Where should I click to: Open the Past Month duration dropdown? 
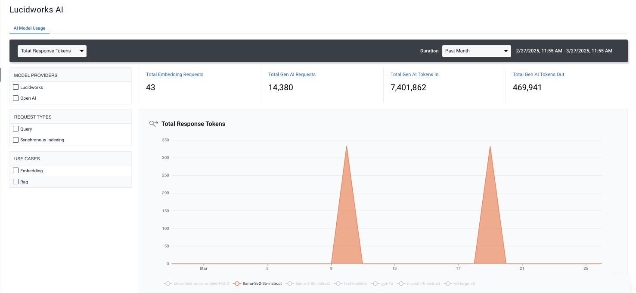[x=476, y=51]
